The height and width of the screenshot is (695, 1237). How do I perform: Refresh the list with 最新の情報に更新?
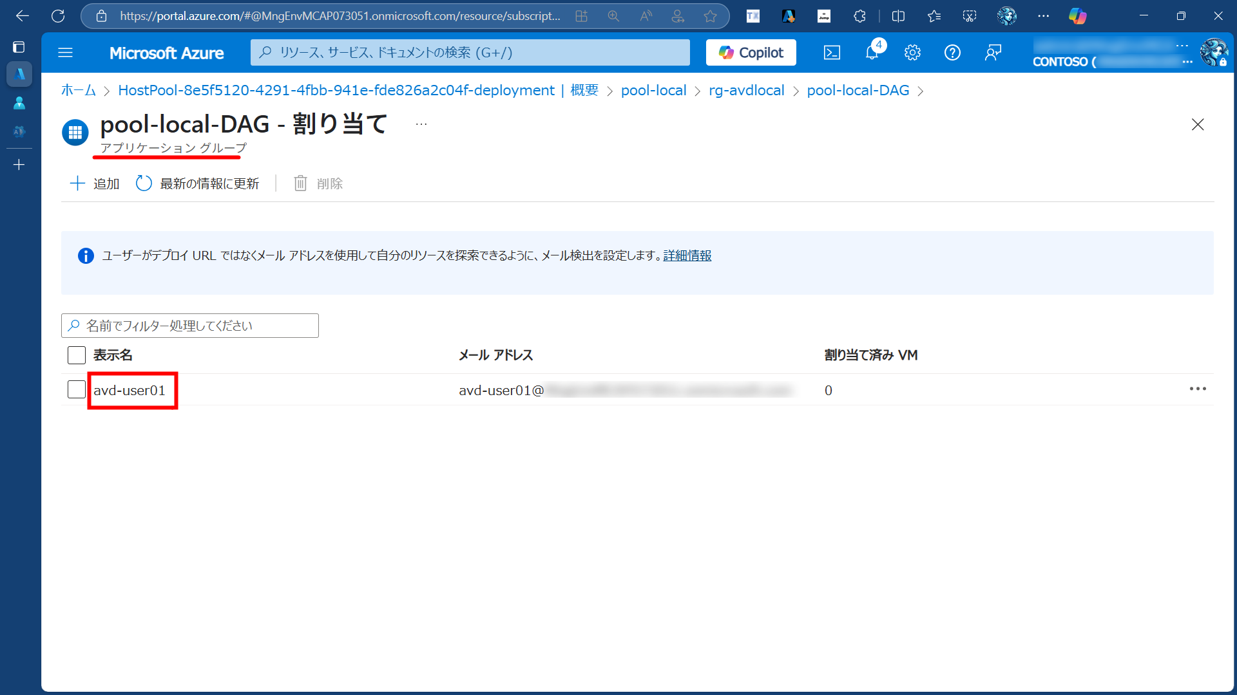pyautogui.click(x=197, y=183)
